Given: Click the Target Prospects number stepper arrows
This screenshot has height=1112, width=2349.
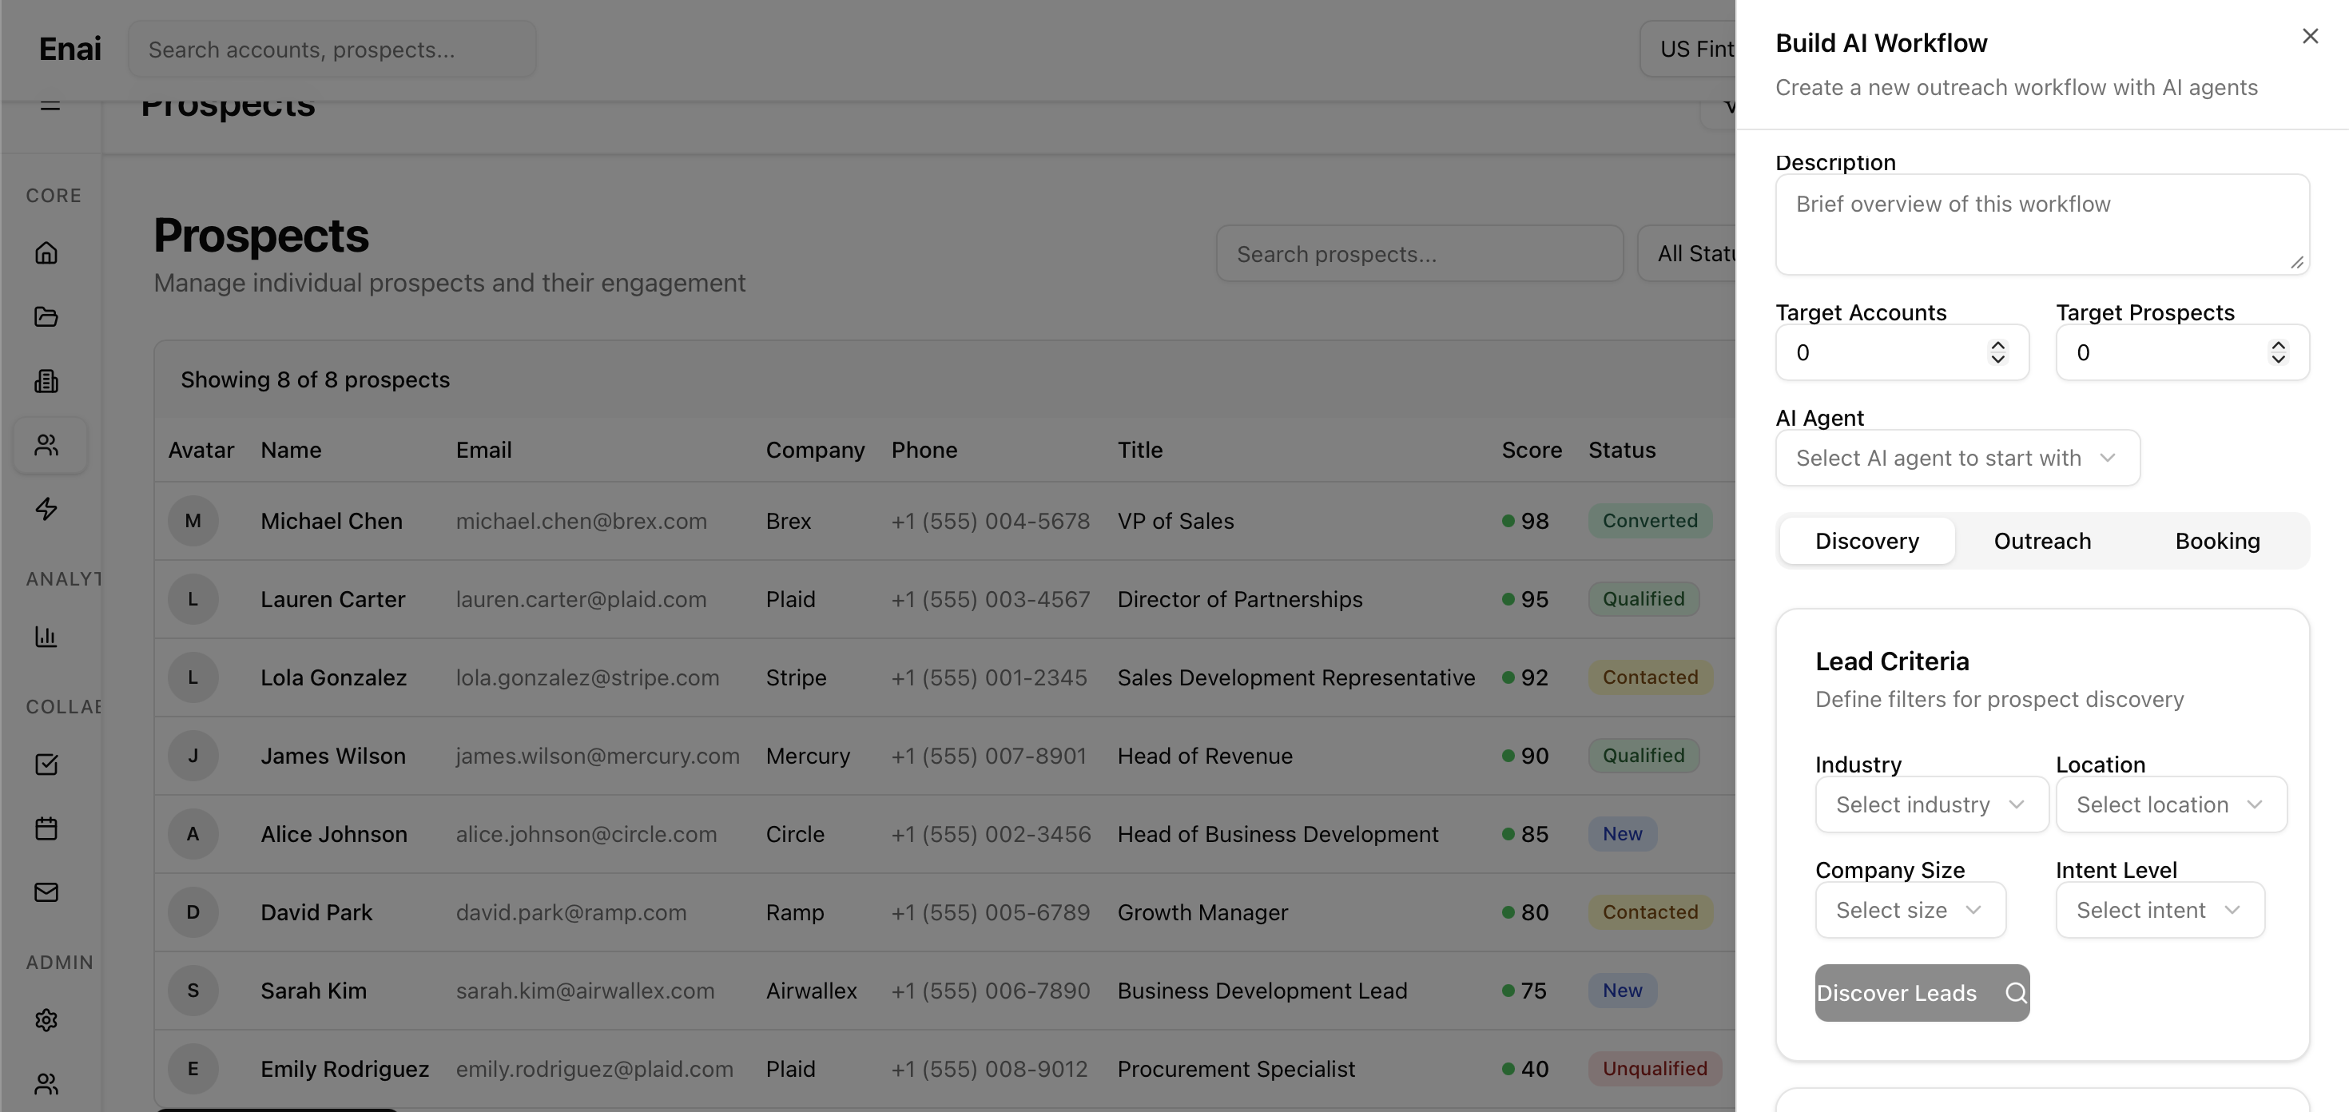Looking at the screenshot, I should (2277, 353).
